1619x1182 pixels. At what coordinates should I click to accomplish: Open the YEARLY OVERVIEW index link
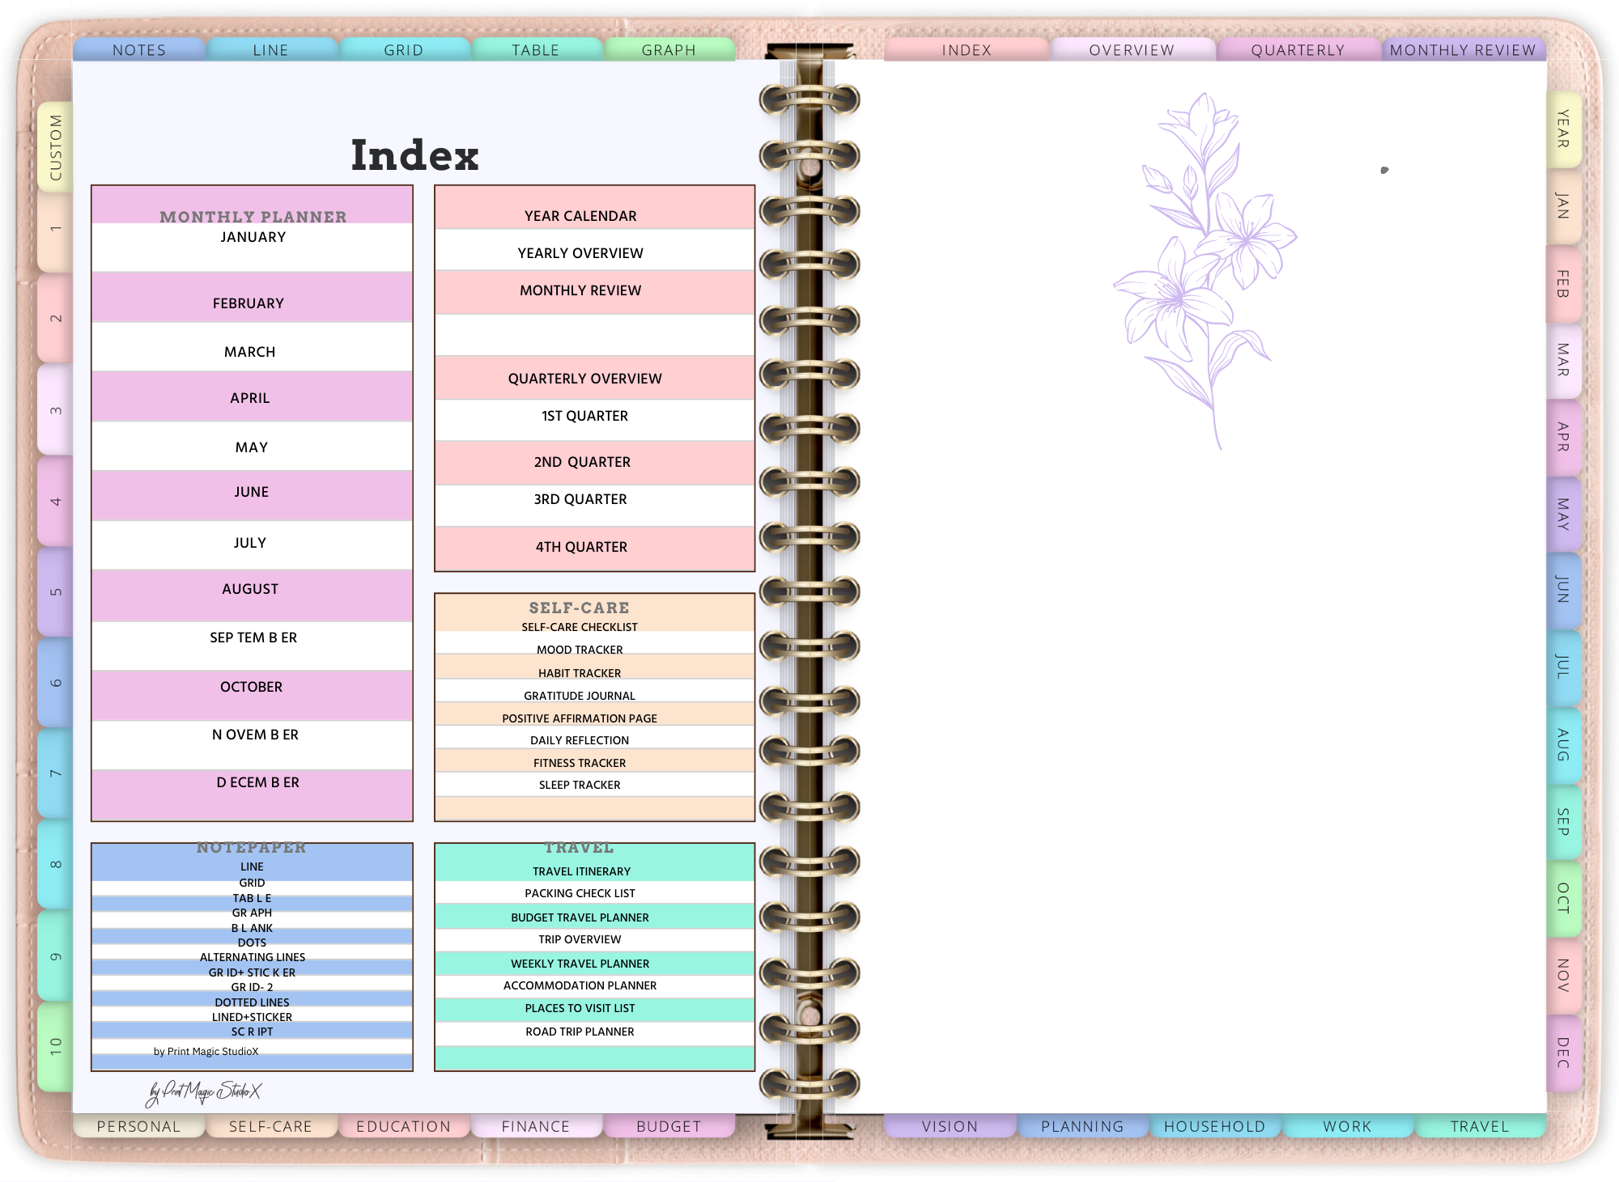(580, 253)
